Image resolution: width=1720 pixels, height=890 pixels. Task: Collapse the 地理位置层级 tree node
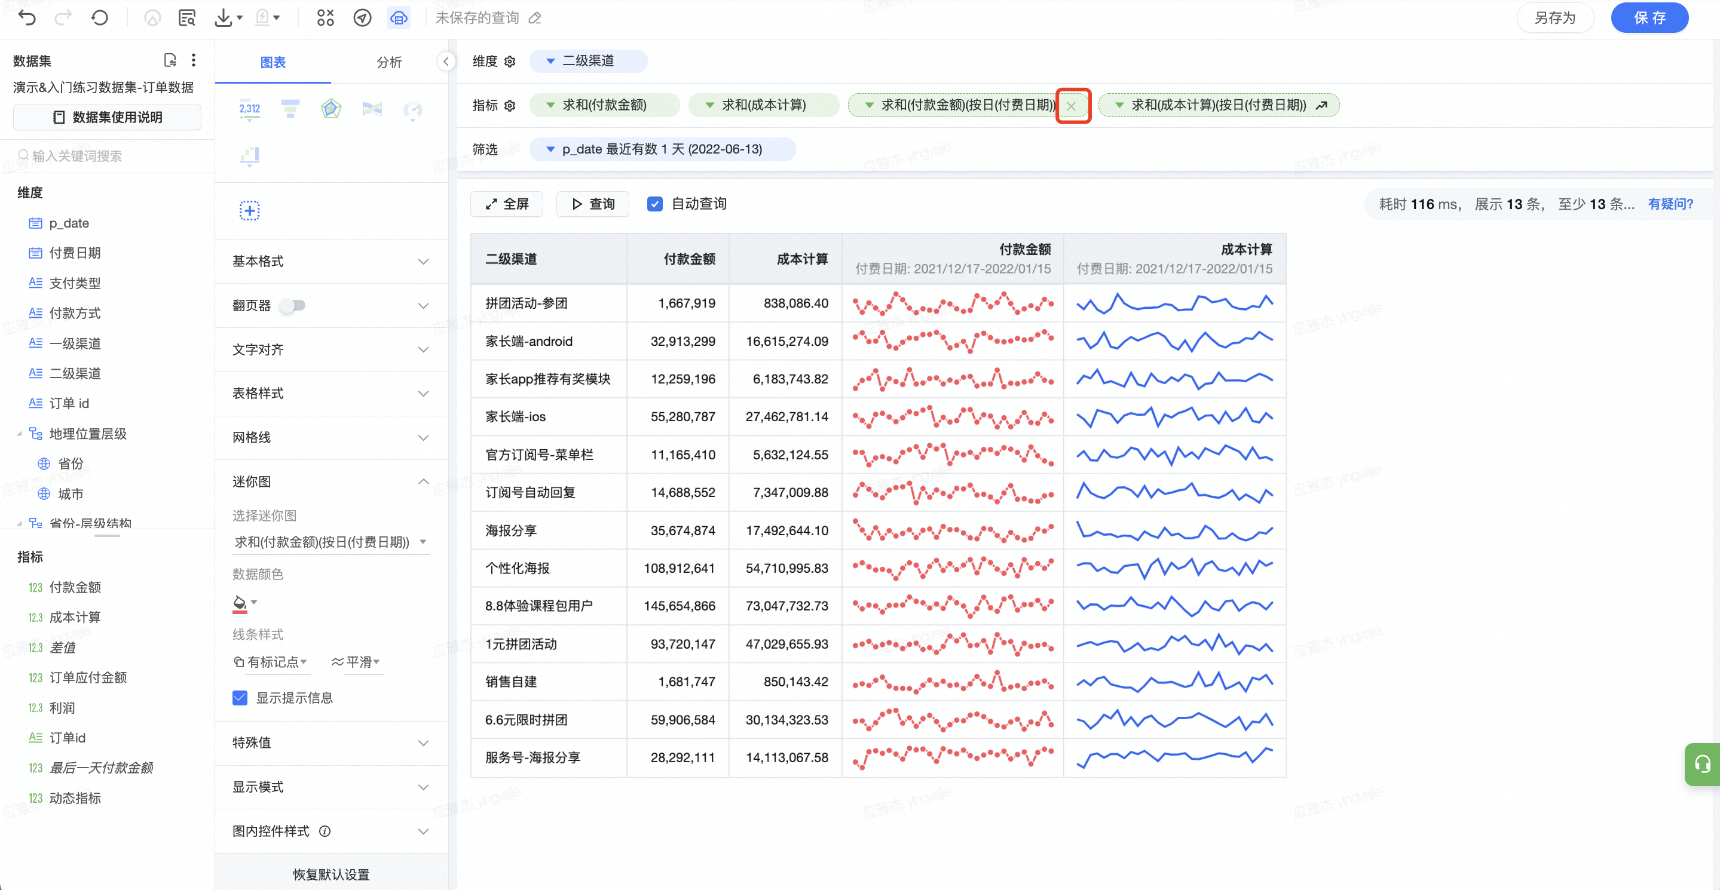[x=19, y=434]
